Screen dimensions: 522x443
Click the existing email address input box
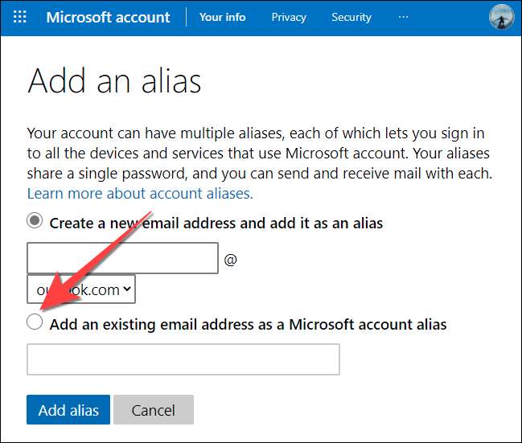183,359
